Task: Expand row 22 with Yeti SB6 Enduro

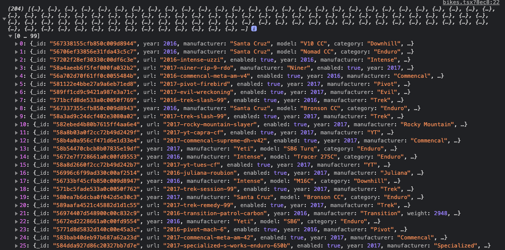Action: click(17, 221)
